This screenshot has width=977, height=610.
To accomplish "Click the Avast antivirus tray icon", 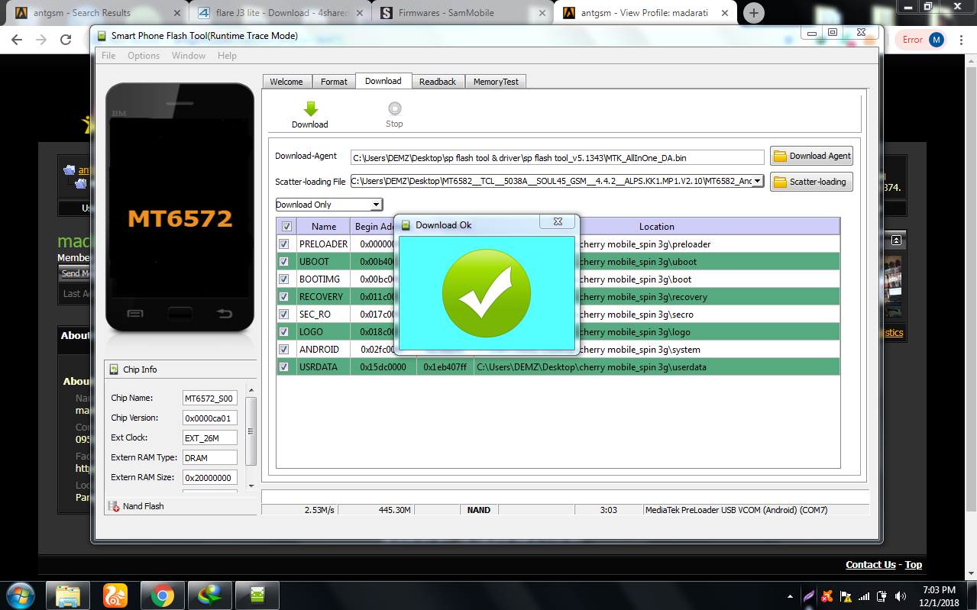I will 827,595.
